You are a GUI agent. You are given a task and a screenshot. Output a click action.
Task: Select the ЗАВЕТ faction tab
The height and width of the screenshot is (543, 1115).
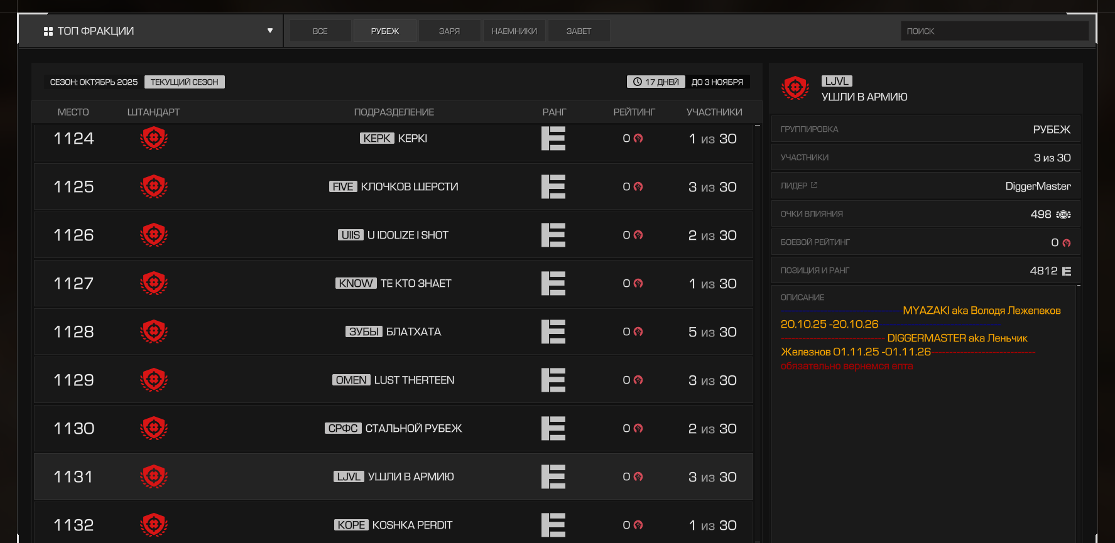point(579,31)
